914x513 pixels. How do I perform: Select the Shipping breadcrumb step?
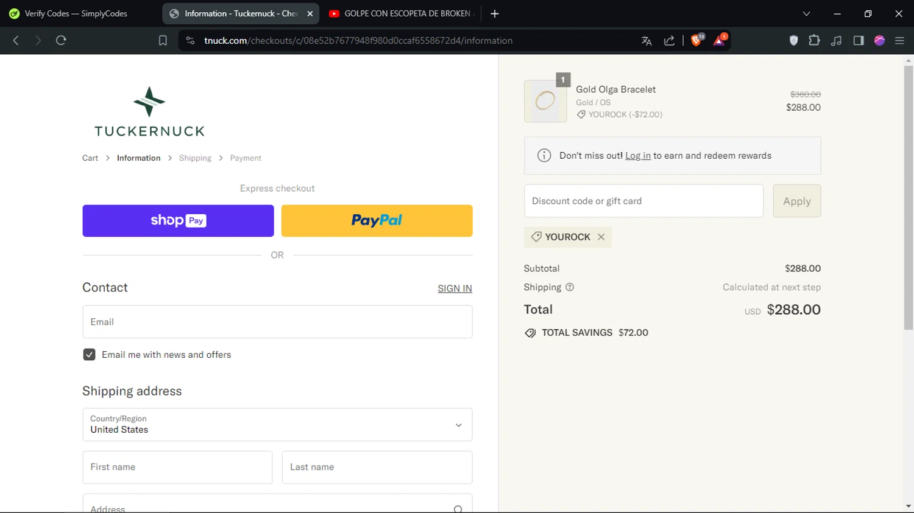[x=195, y=158]
